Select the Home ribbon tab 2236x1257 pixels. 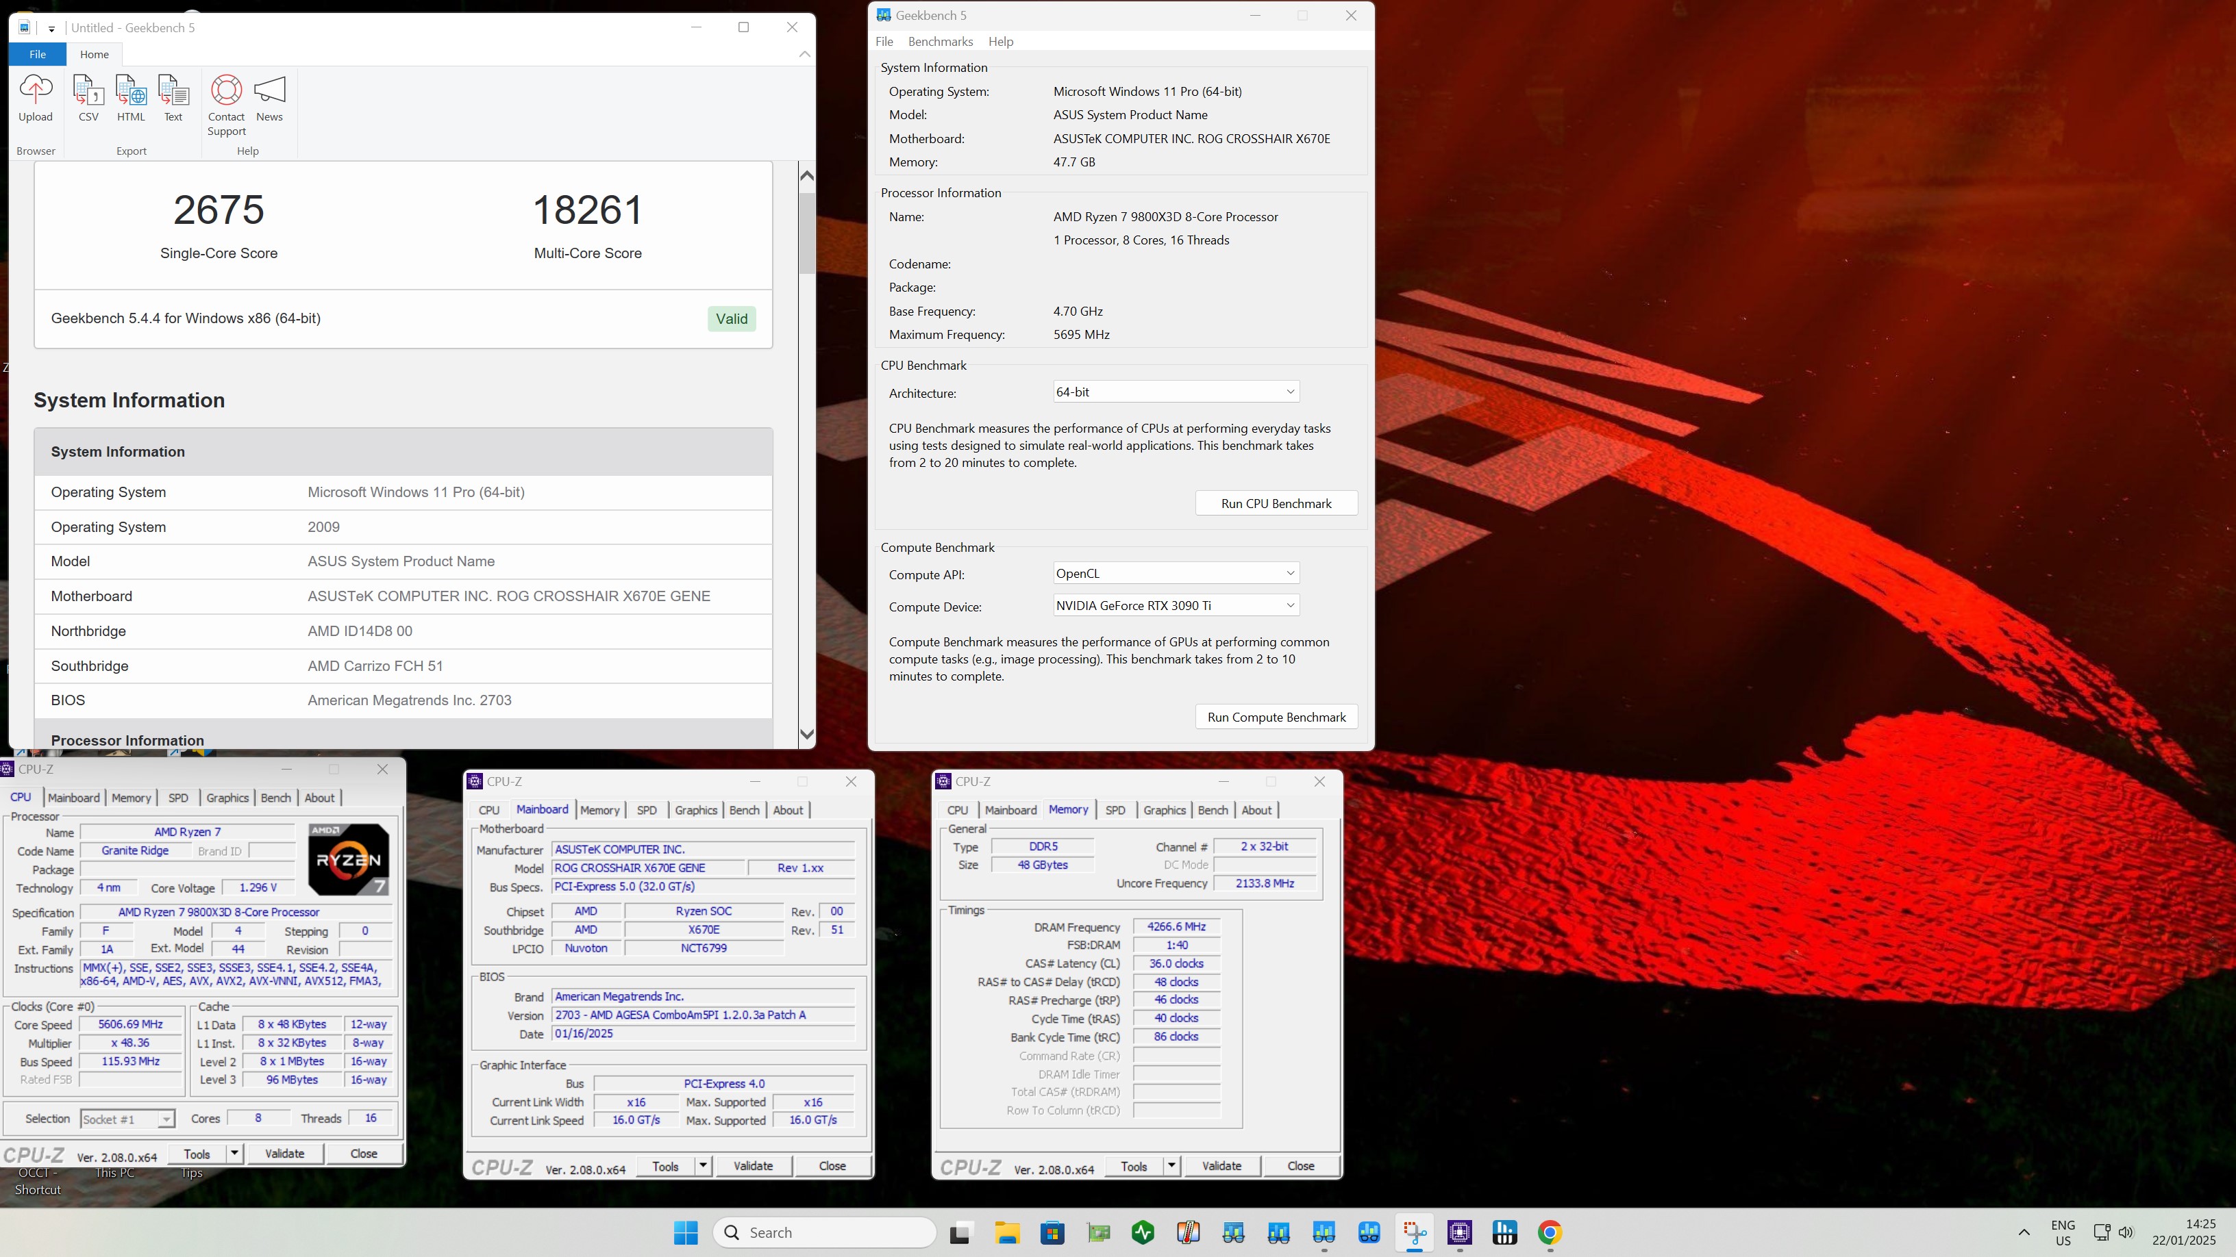click(x=95, y=54)
